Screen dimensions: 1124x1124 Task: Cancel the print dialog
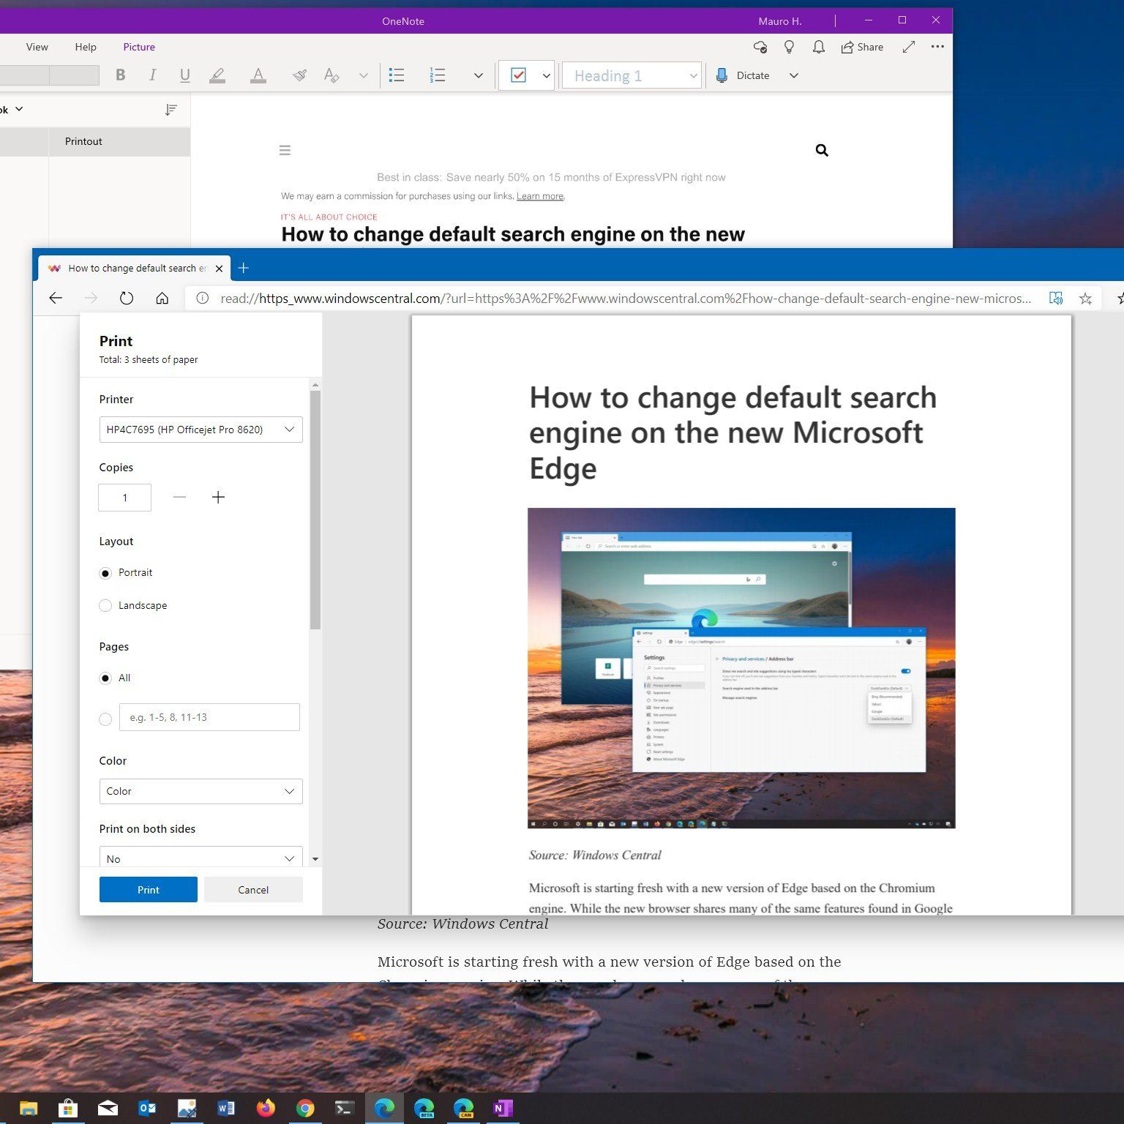253,890
